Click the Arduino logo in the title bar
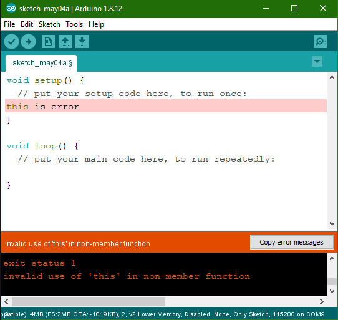 11,8
